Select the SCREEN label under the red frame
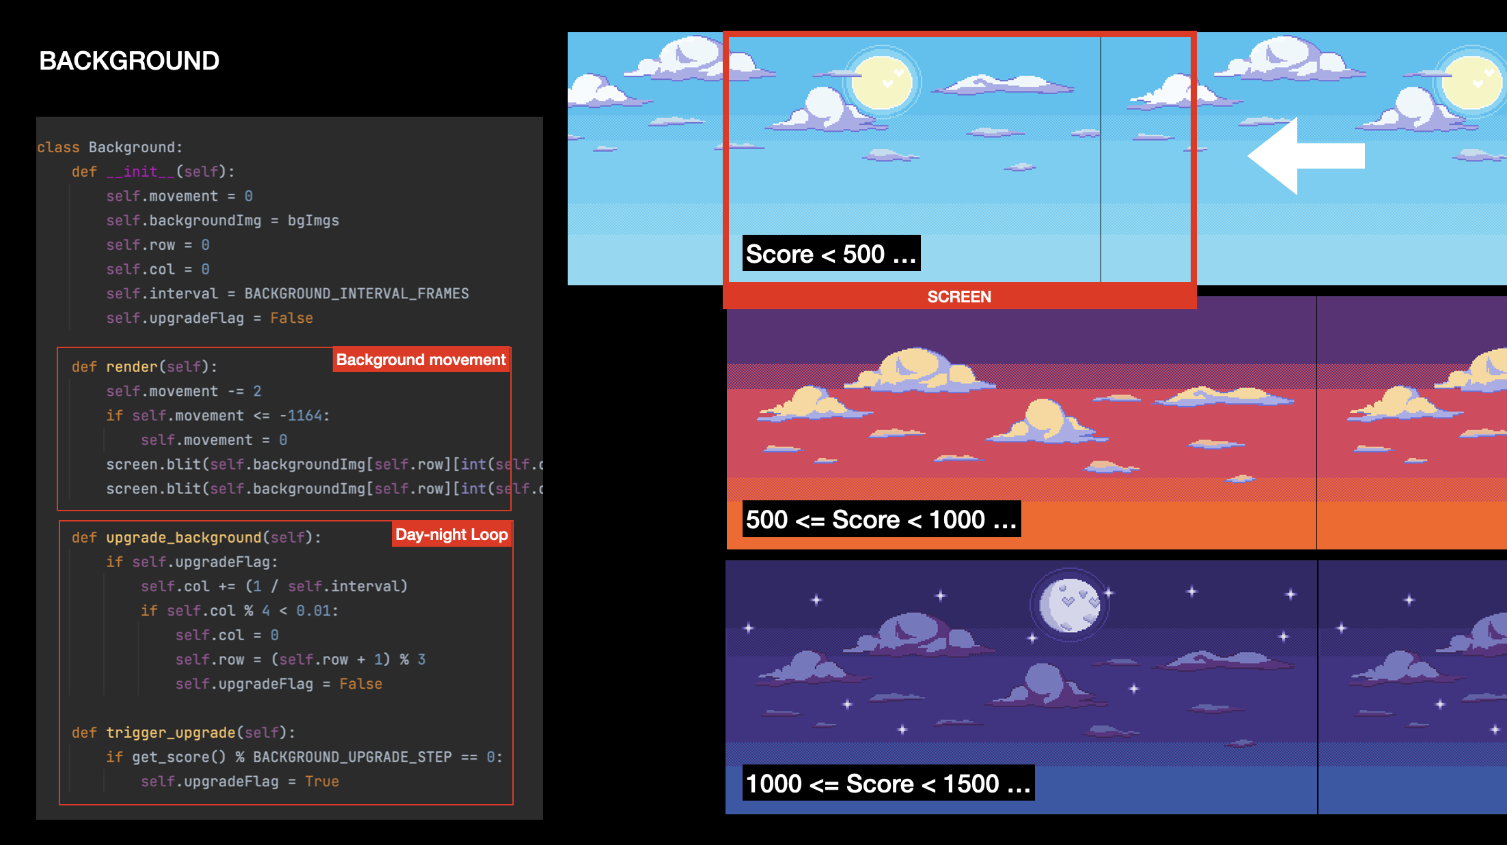Image resolution: width=1507 pixels, height=845 pixels. click(x=958, y=296)
